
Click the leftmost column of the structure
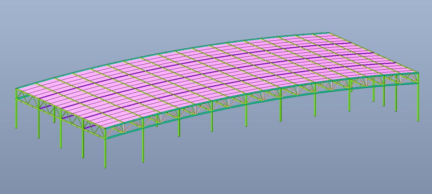click(16, 112)
